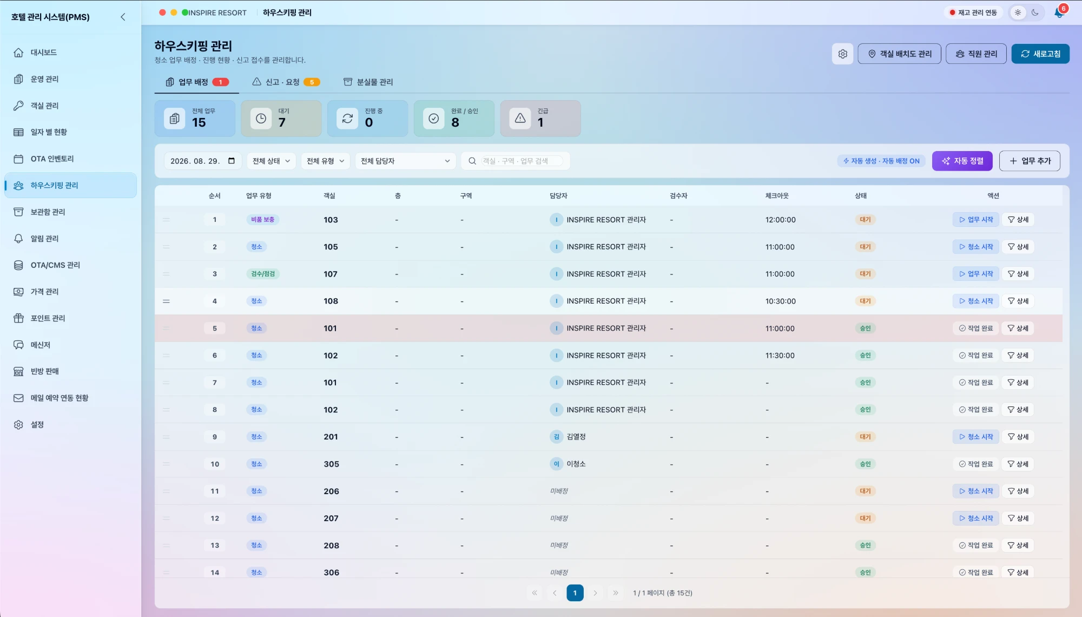1082x617 pixels.
Task: Open the notification bell icon
Action: tap(1059, 12)
